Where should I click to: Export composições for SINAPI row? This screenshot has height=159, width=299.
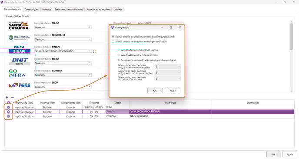70,112
